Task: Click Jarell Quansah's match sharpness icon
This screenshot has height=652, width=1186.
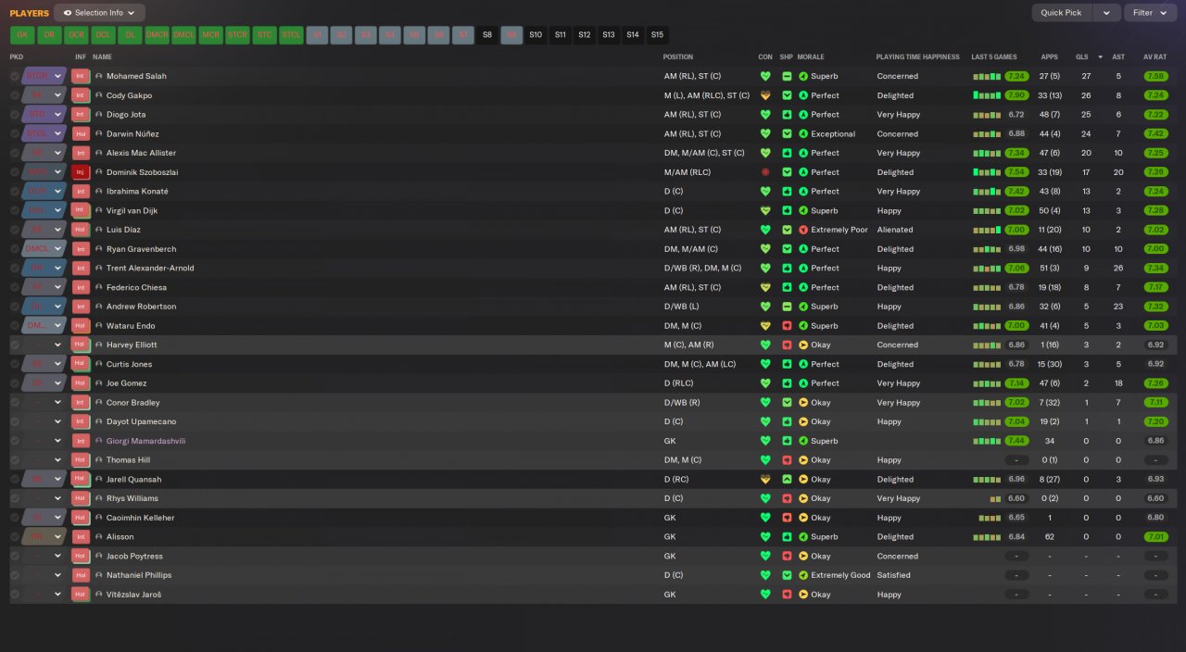Action: (x=787, y=480)
